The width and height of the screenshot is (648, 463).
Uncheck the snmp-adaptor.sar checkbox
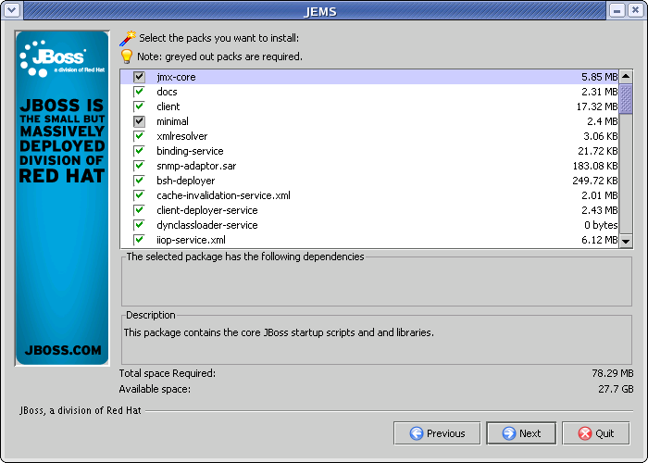139,166
